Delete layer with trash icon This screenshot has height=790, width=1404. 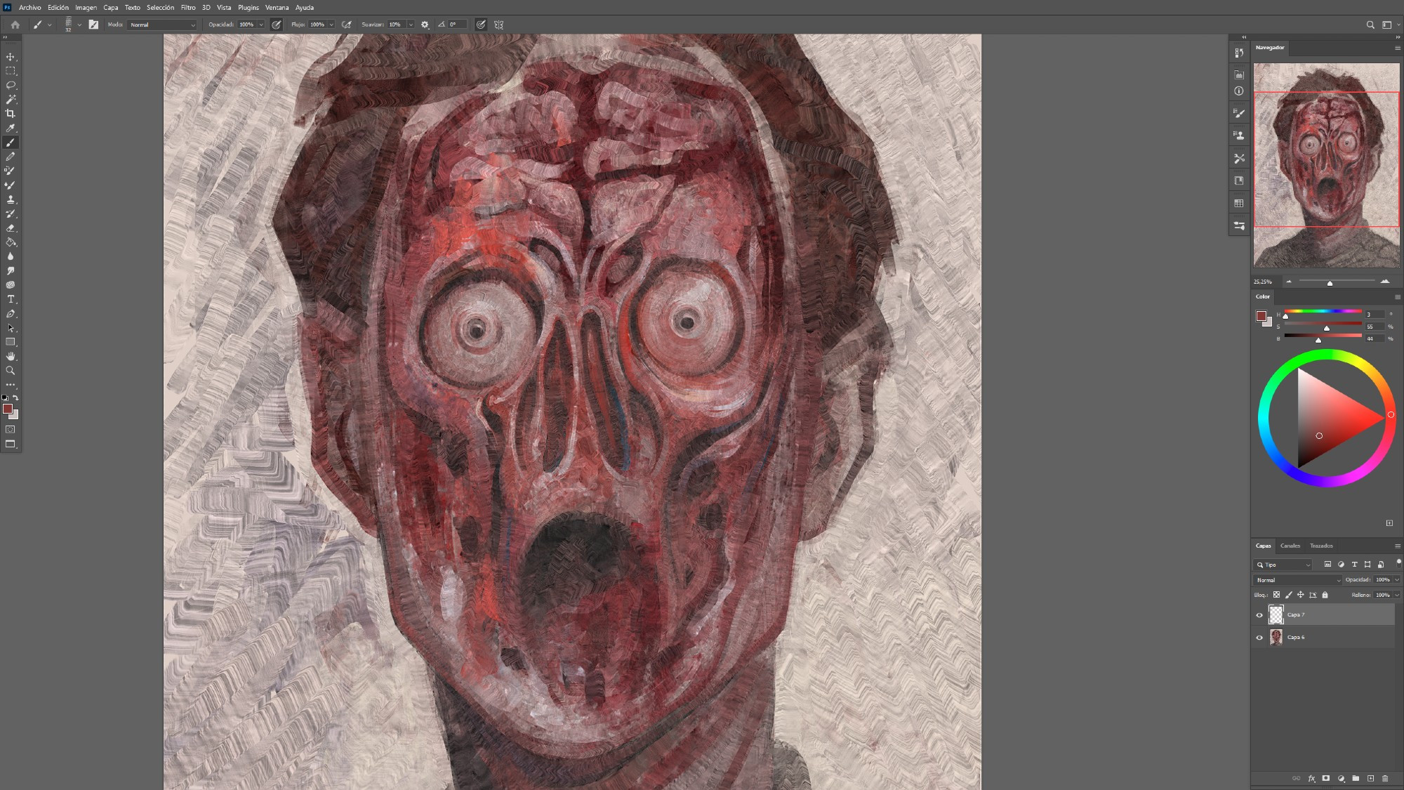pyautogui.click(x=1385, y=778)
